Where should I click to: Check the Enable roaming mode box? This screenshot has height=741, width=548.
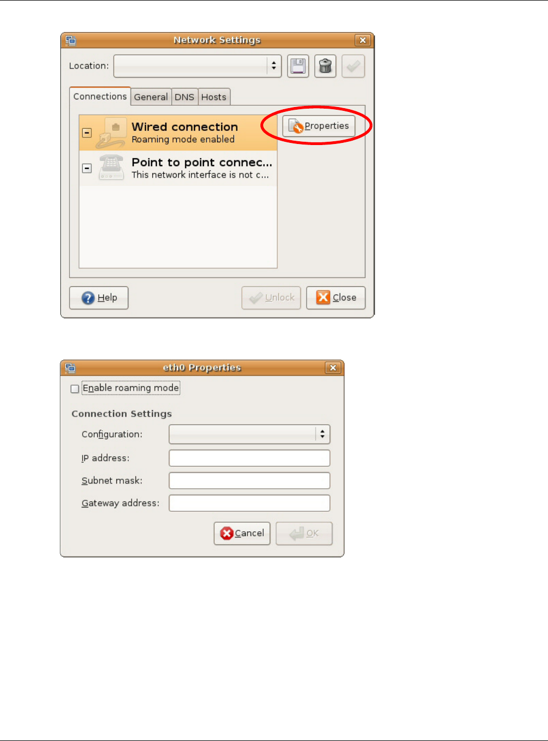coord(75,389)
